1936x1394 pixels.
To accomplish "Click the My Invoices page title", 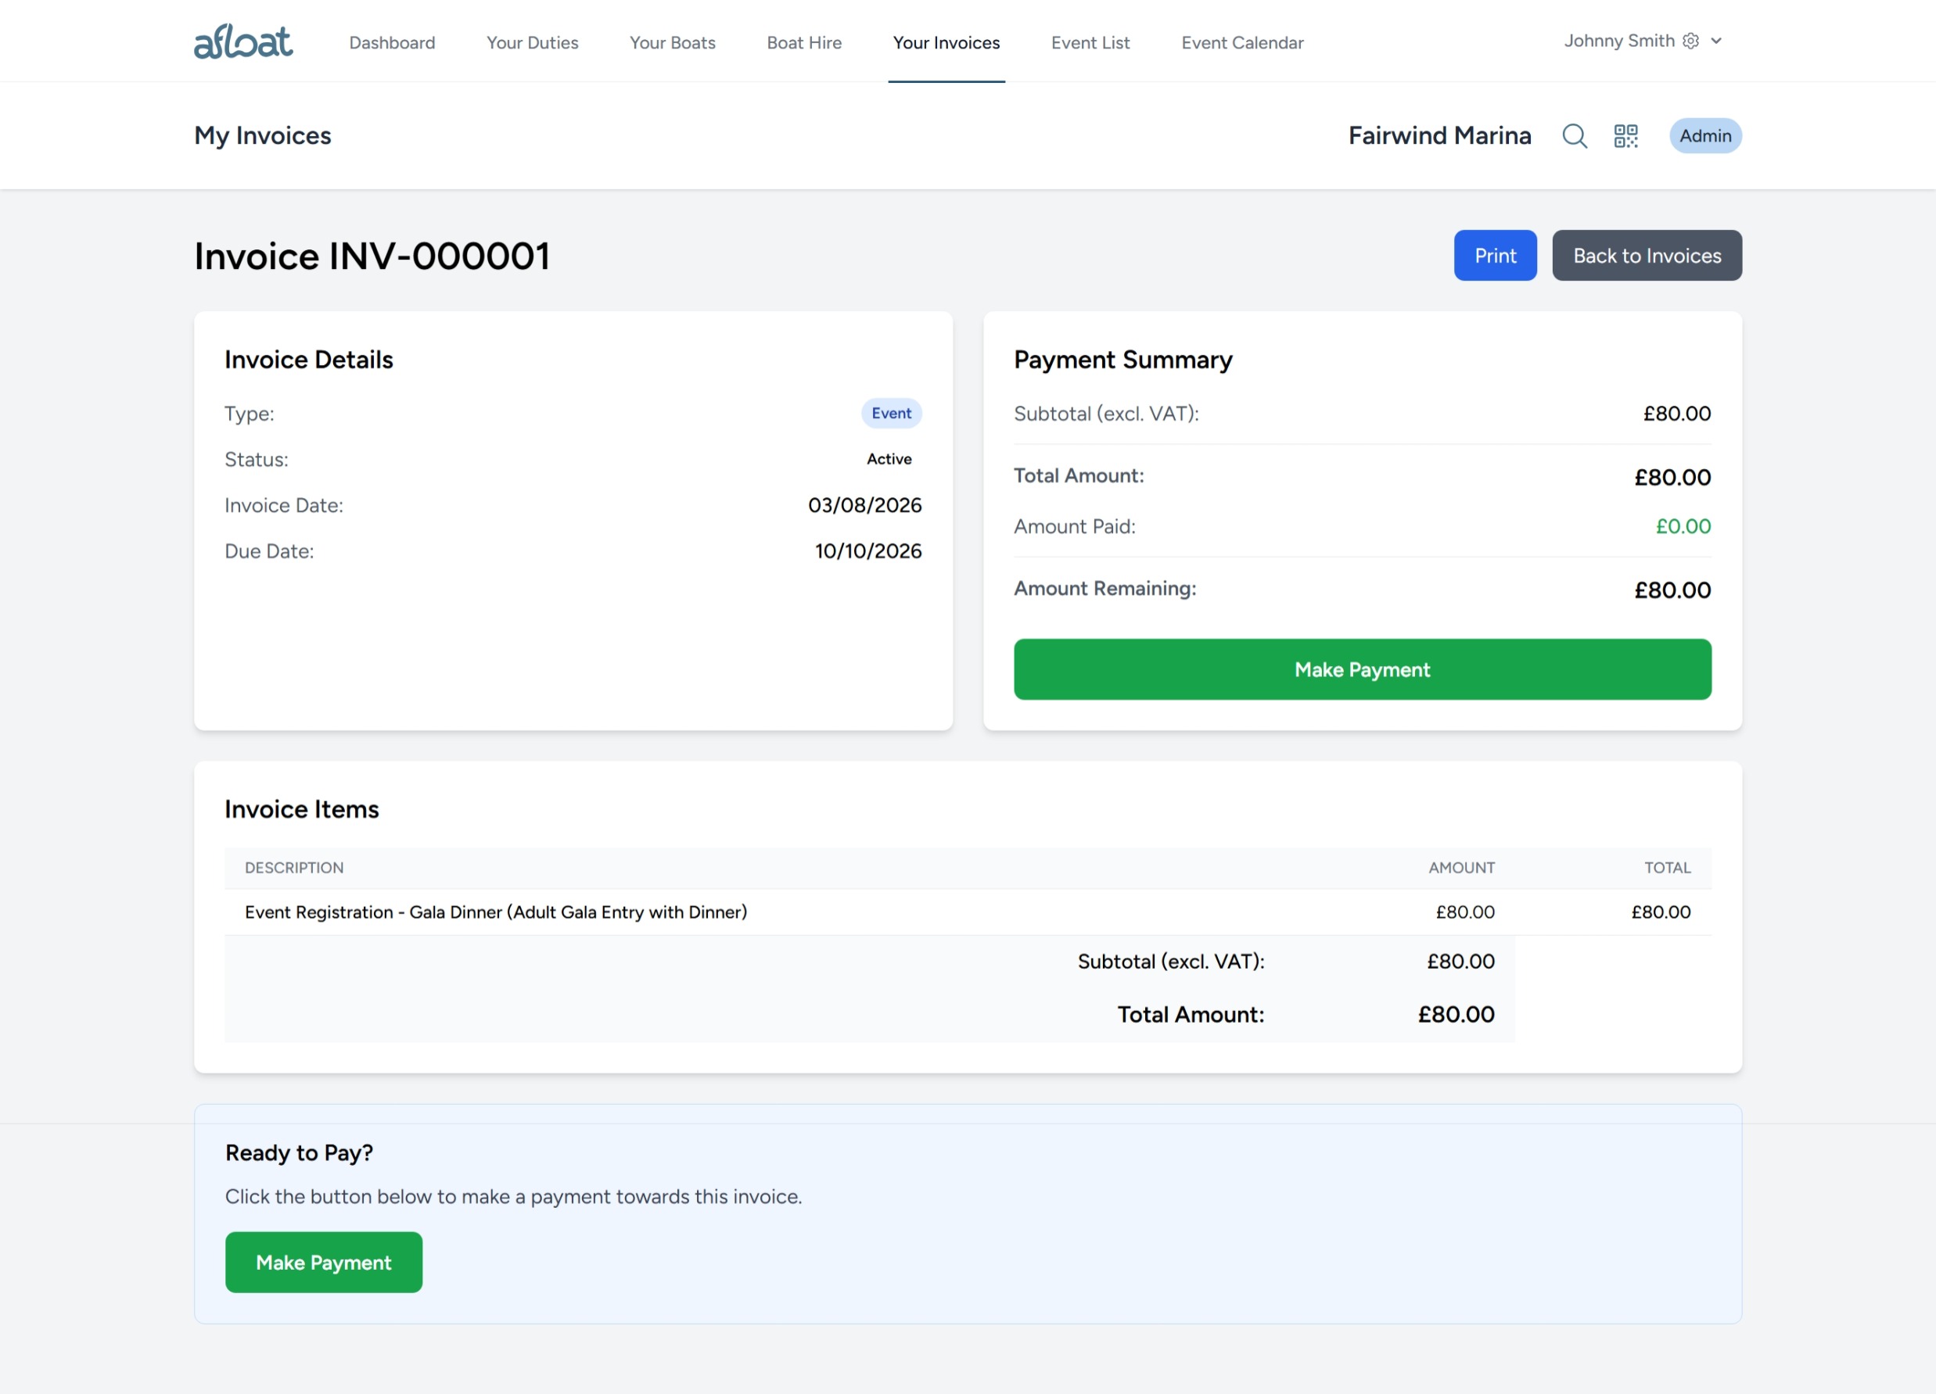I will click(x=262, y=135).
